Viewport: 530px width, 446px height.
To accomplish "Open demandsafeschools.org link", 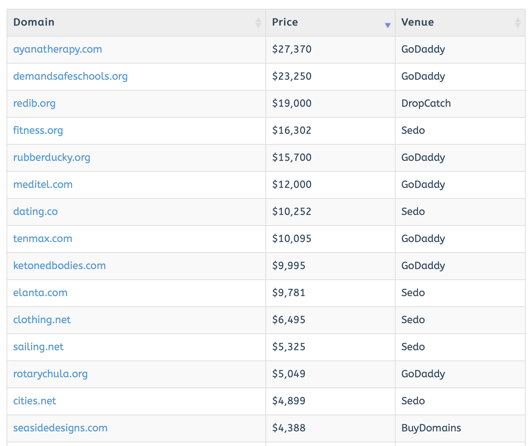I will (x=70, y=76).
